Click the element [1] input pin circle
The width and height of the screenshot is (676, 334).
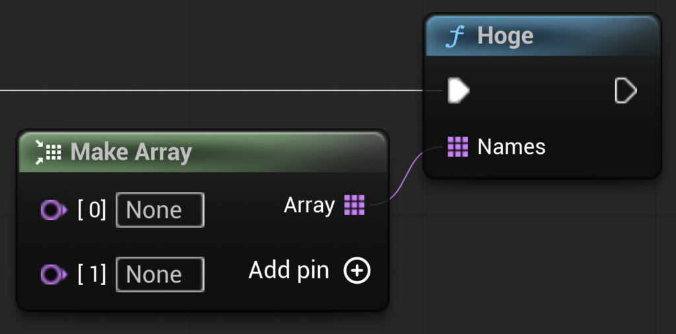(x=54, y=275)
